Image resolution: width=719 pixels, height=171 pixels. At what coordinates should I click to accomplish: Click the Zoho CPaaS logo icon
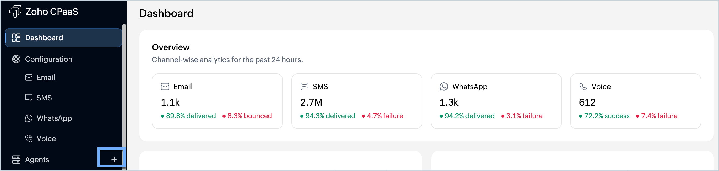[15, 12]
